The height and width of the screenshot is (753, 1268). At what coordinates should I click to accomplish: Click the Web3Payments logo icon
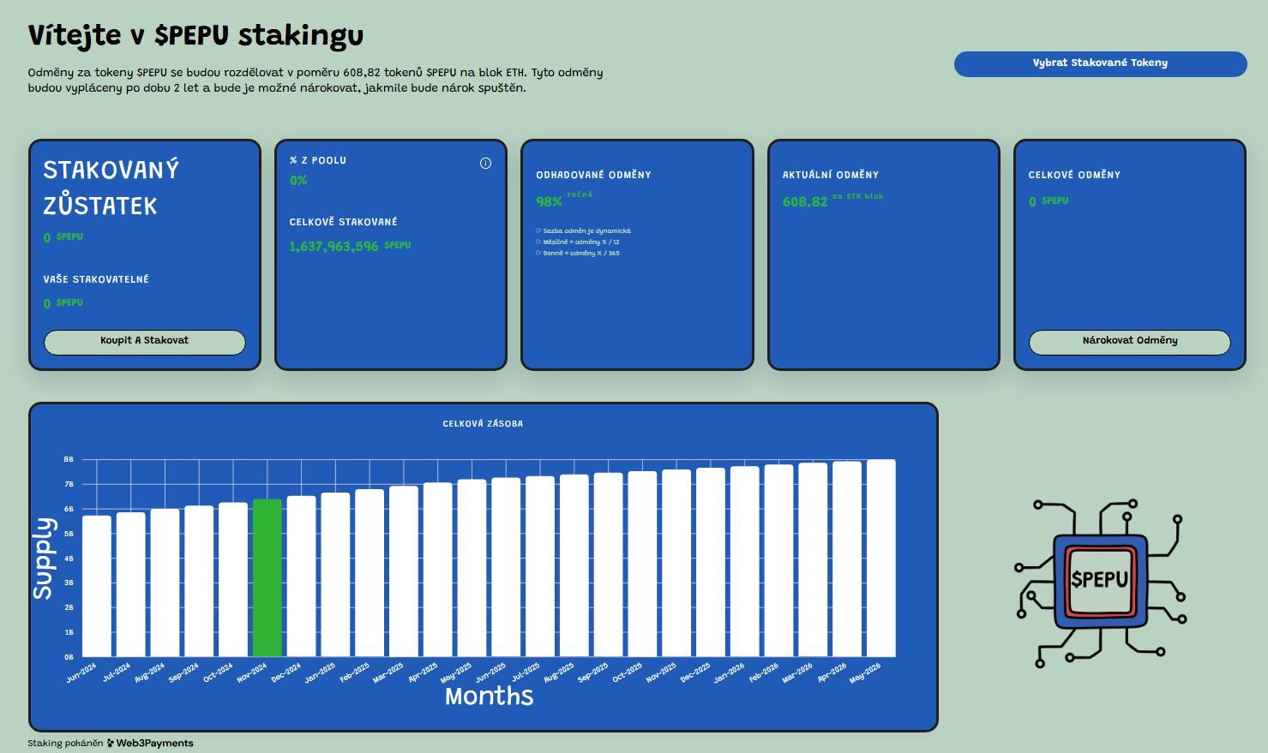pyautogui.click(x=111, y=744)
